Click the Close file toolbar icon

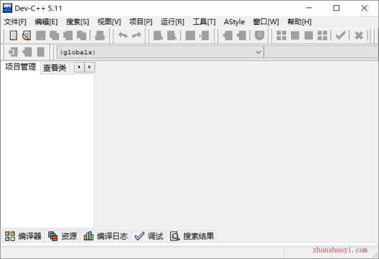tap(68, 36)
